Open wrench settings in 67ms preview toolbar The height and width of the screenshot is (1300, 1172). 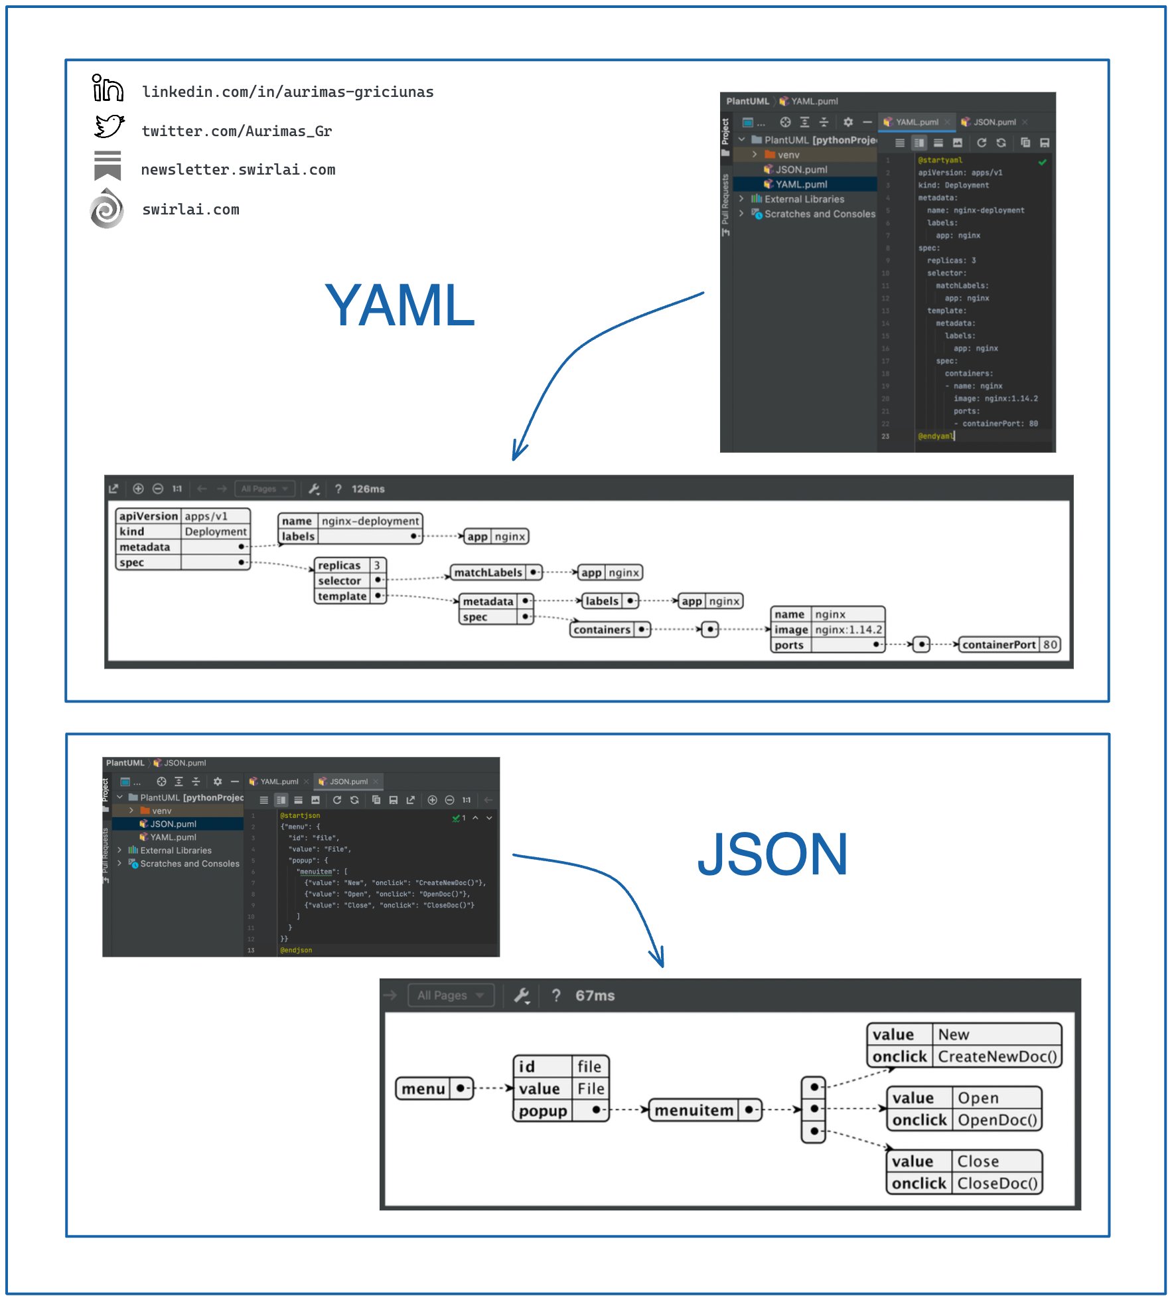(x=522, y=995)
